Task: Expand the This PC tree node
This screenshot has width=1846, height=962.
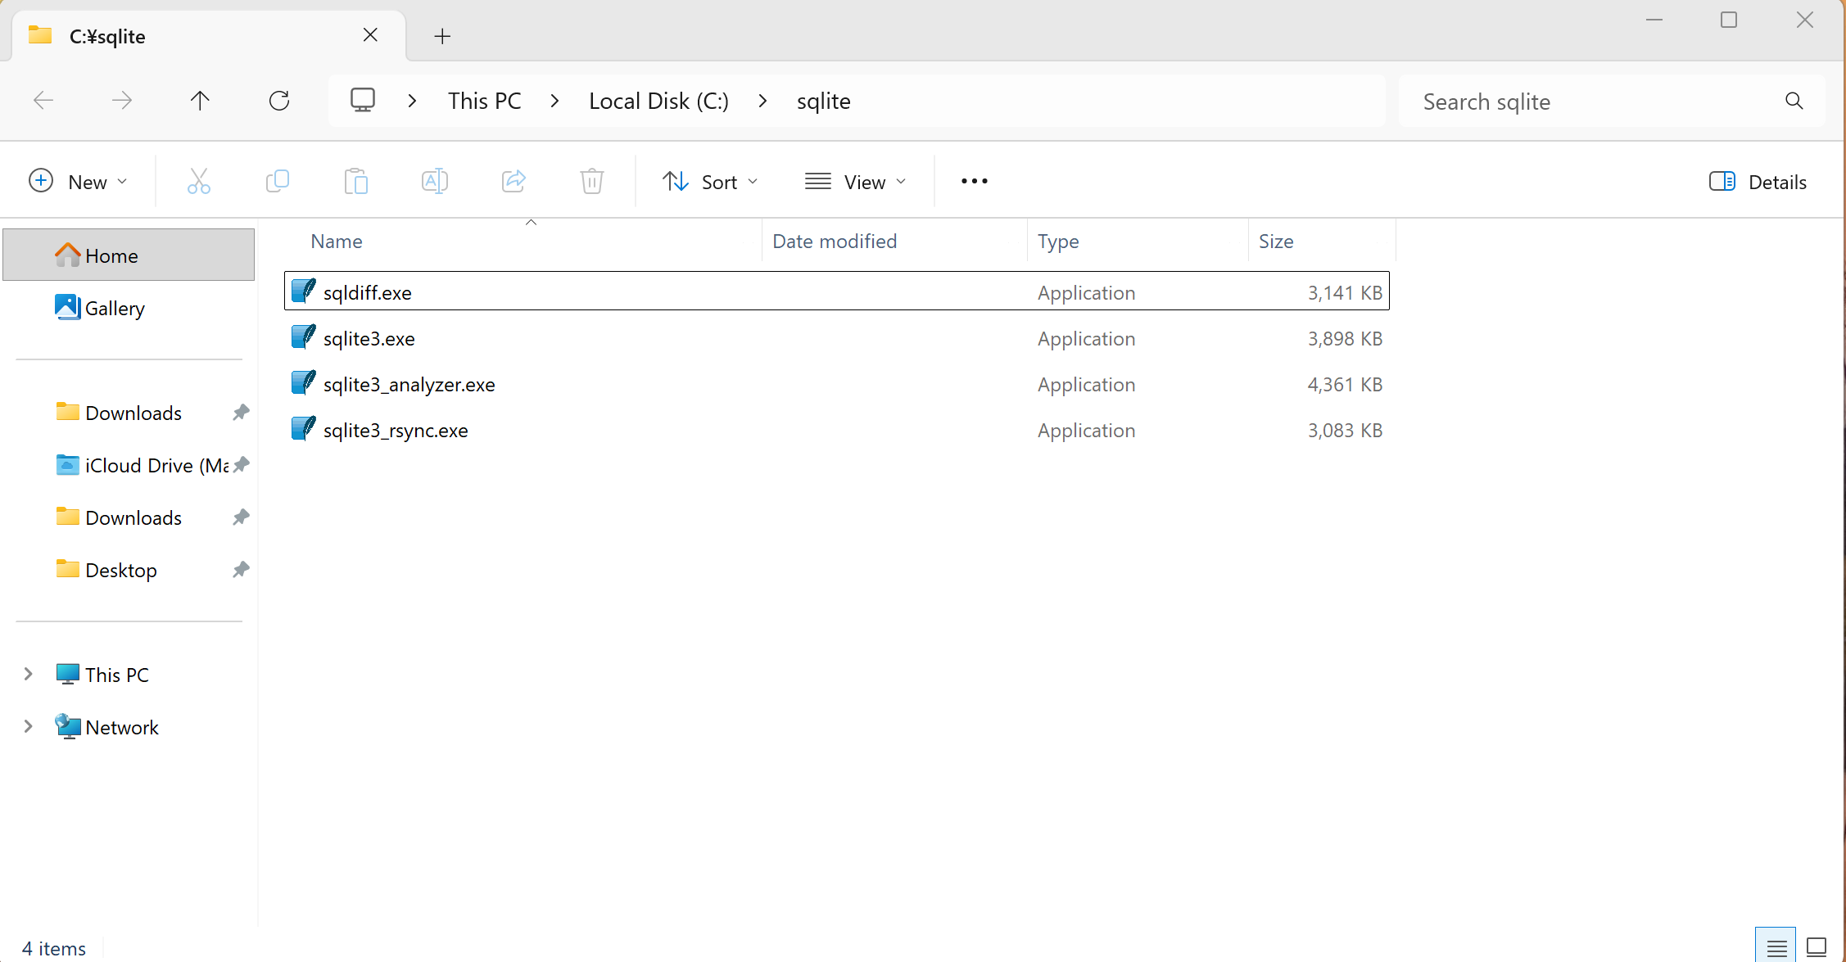Action: [29, 674]
